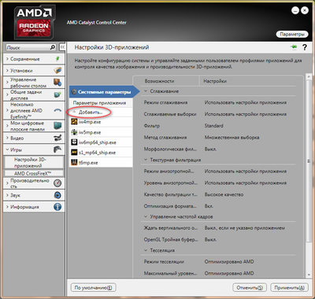Screen dimensions: 315x299
Task: Click the Поиск search field
Action: (x=28, y=47)
